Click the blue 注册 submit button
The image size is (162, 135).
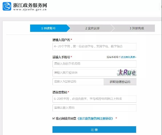pyautogui.click(x=94, y=130)
